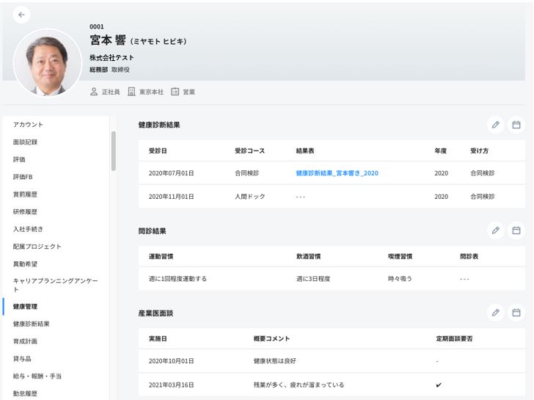The image size is (534, 400).
Task: Open キャリアプランニングアンケート in sidebar
Action: 55,285
